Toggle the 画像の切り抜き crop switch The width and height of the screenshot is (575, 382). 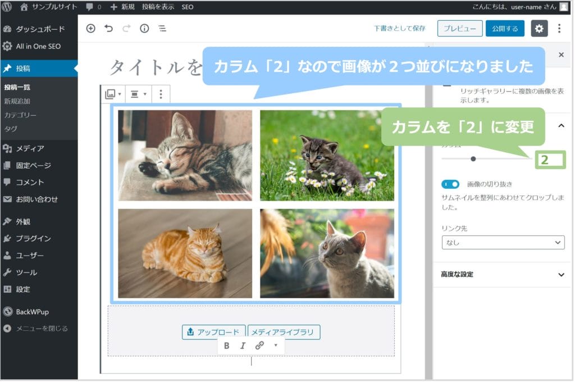click(x=450, y=184)
